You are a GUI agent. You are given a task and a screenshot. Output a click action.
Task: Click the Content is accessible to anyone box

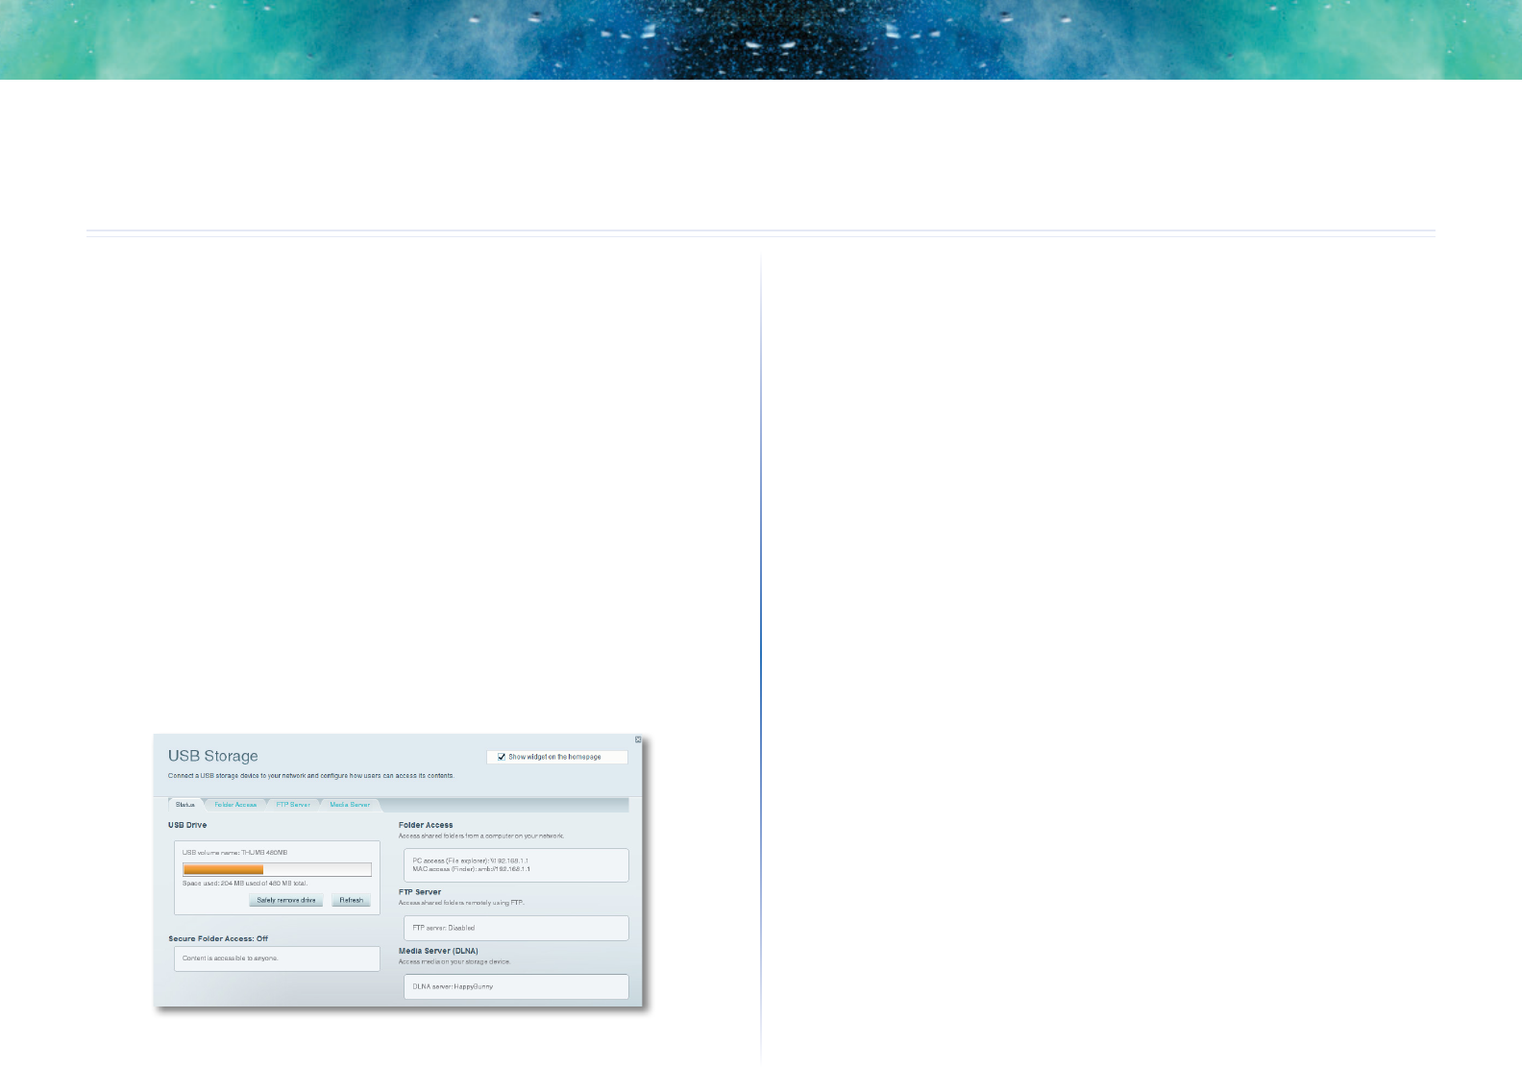point(277,958)
